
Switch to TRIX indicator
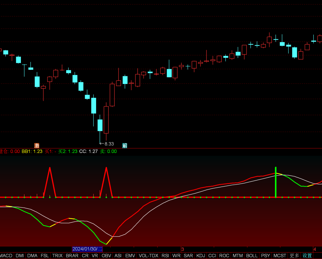57,255
